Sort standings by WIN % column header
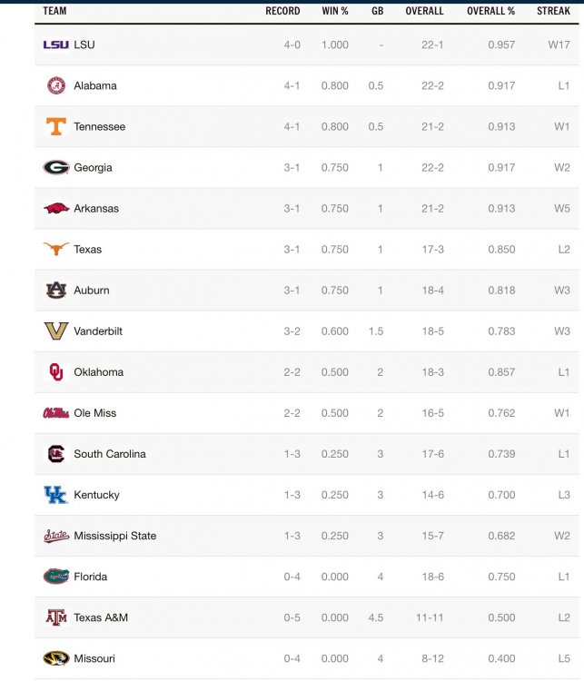 (x=334, y=11)
